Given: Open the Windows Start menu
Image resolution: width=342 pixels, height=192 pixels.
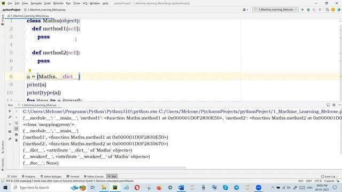Looking at the screenshot, I should tap(5, 187).
